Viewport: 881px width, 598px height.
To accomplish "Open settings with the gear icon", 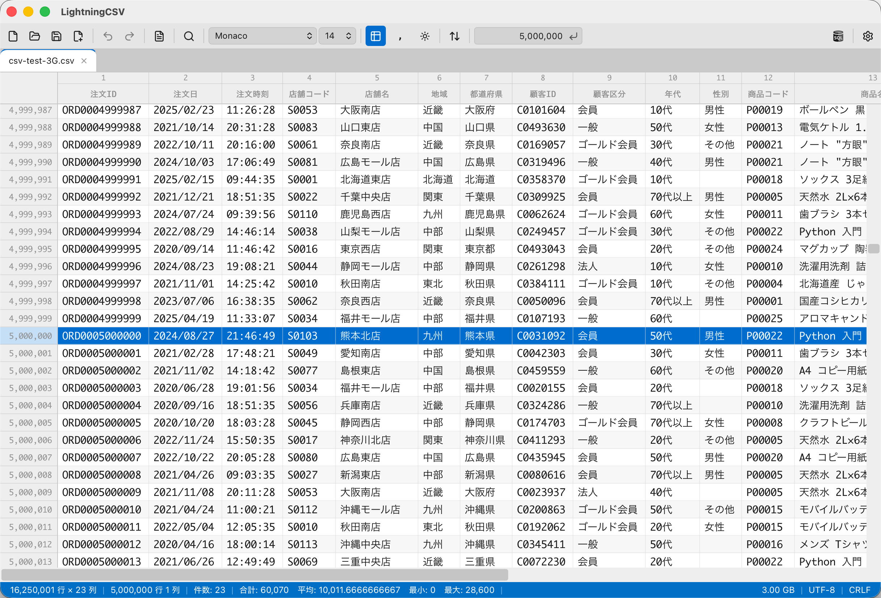I will pos(868,36).
